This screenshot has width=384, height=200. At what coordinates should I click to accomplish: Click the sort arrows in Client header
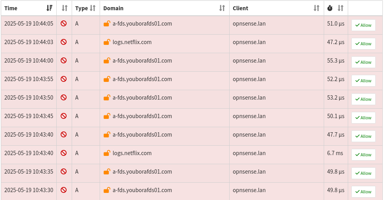click(317, 8)
